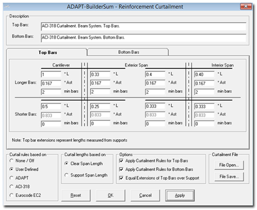Image resolution: width=257 pixels, height=210 pixels.
Task: Toggle Apply Curtailment Rules for Top Bars
Action: [121, 160]
